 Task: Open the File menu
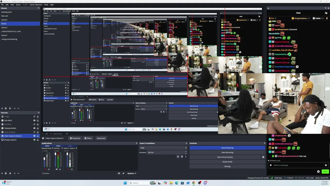click(2, 5)
